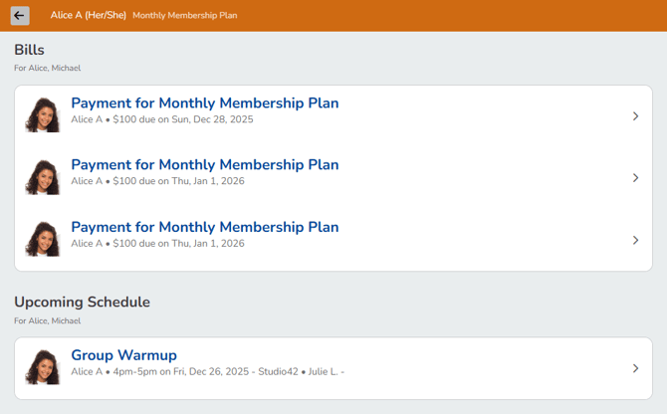Click the Alice A (Her/She) name in header
Viewport: 667px width, 414px height.
pos(88,16)
